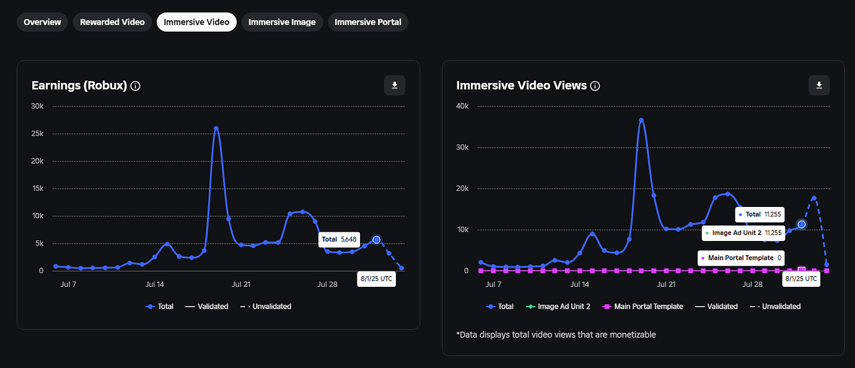Click the Earnings (Robux) chart title
The image size is (855, 368).
pos(79,86)
